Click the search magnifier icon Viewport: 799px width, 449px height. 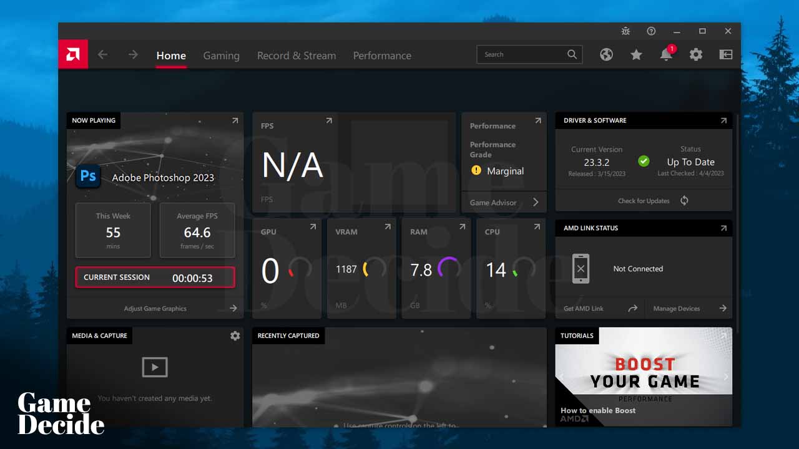(572, 54)
